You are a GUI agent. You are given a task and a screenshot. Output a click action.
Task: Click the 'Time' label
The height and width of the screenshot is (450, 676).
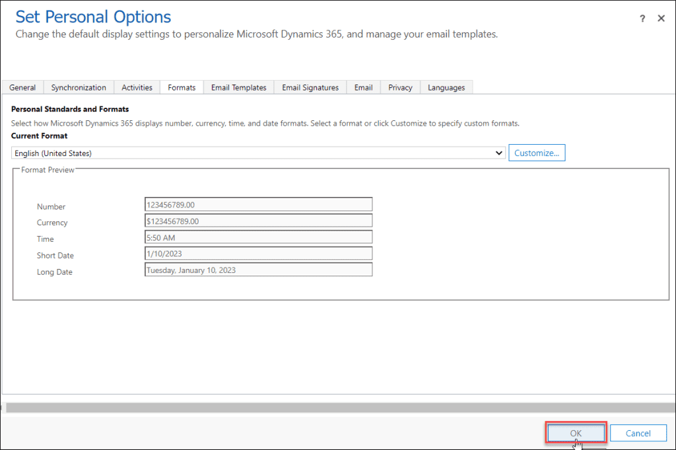pyautogui.click(x=46, y=239)
